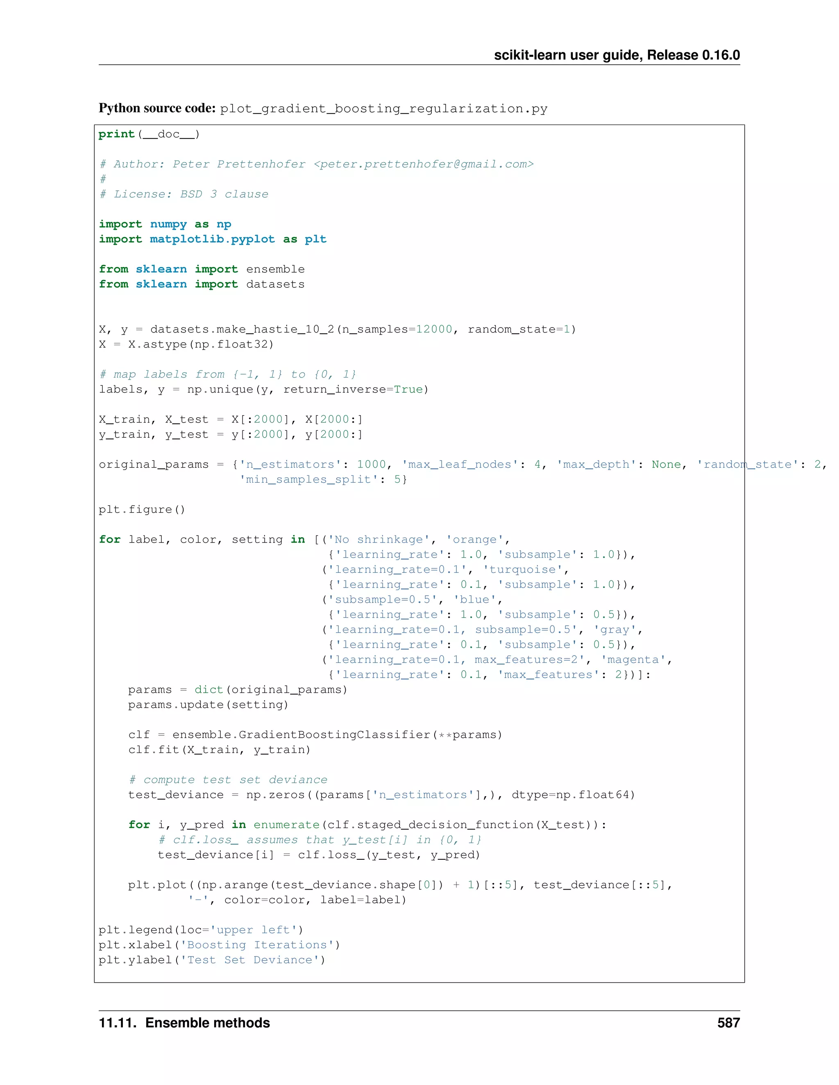Viewport: 839px width, 1085px height.
Task: Click the test_deviance = np.zeros line
Action: pos(382,795)
